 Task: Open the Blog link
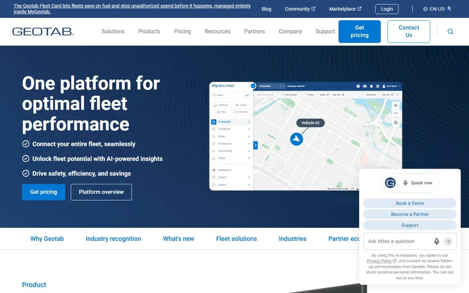coord(266,9)
